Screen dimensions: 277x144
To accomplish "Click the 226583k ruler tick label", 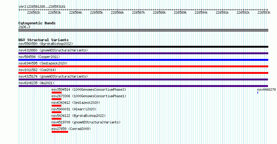I will 54,12.
